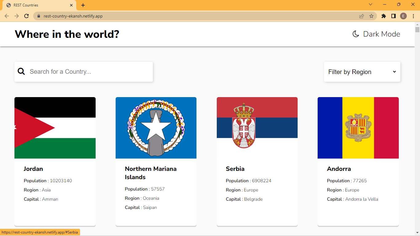Click the Andorra country name
The width and height of the screenshot is (420, 236).
coord(339,169)
